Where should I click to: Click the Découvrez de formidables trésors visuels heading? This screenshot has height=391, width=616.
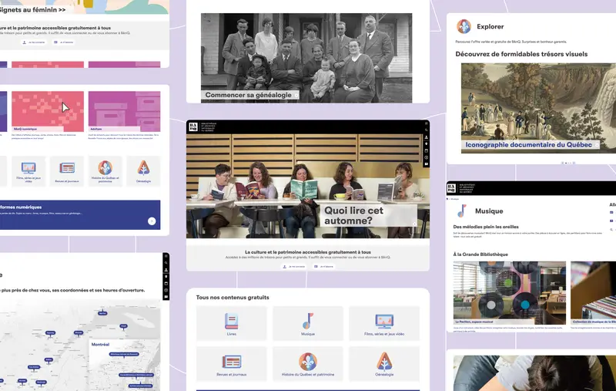[x=522, y=54]
